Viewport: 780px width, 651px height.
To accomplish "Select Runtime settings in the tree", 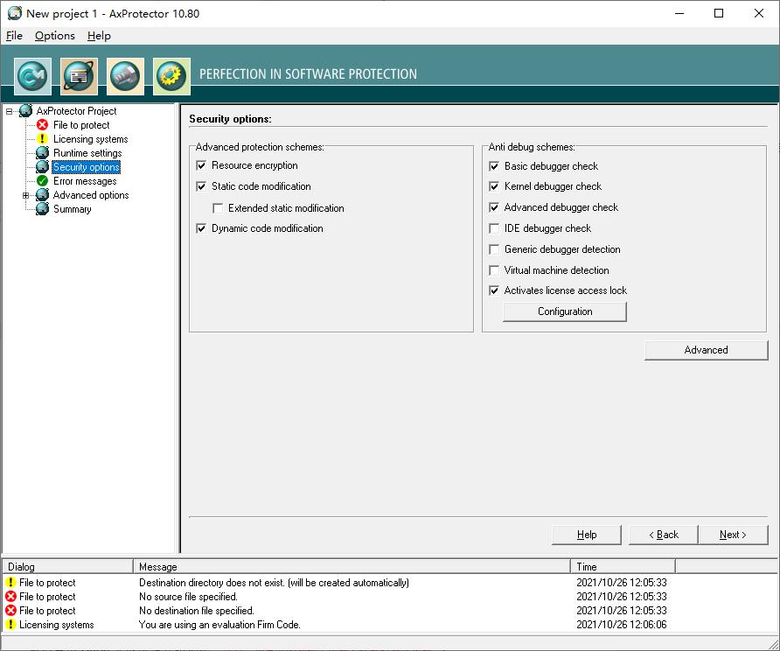I will coord(87,153).
